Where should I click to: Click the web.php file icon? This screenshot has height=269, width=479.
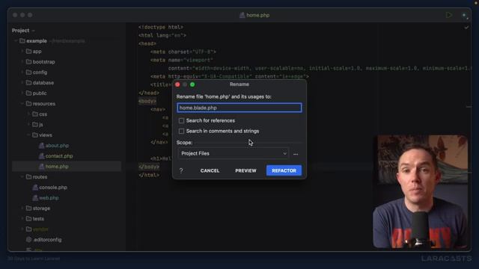[x=35, y=197]
